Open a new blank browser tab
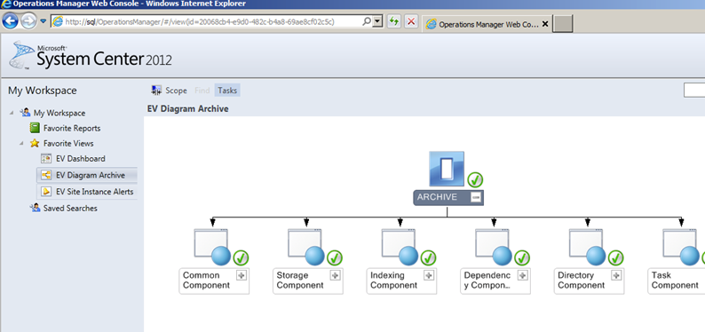Screen dimensions: 705x332 click(x=562, y=24)
